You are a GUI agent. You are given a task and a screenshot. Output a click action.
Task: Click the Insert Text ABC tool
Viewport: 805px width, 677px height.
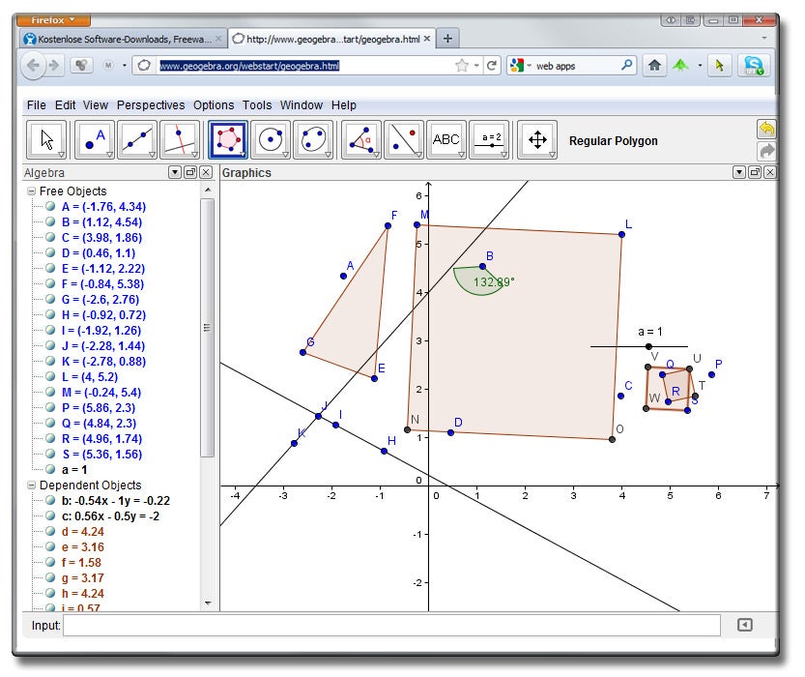coord(446,140)
